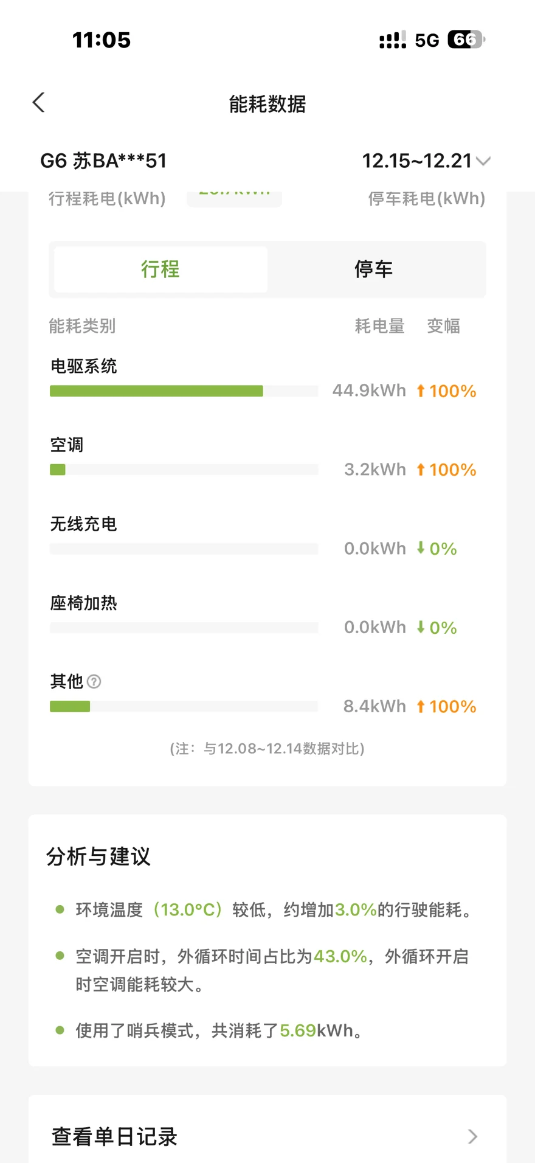Tap the orange up arrow for 空调

tap(421, 470)
